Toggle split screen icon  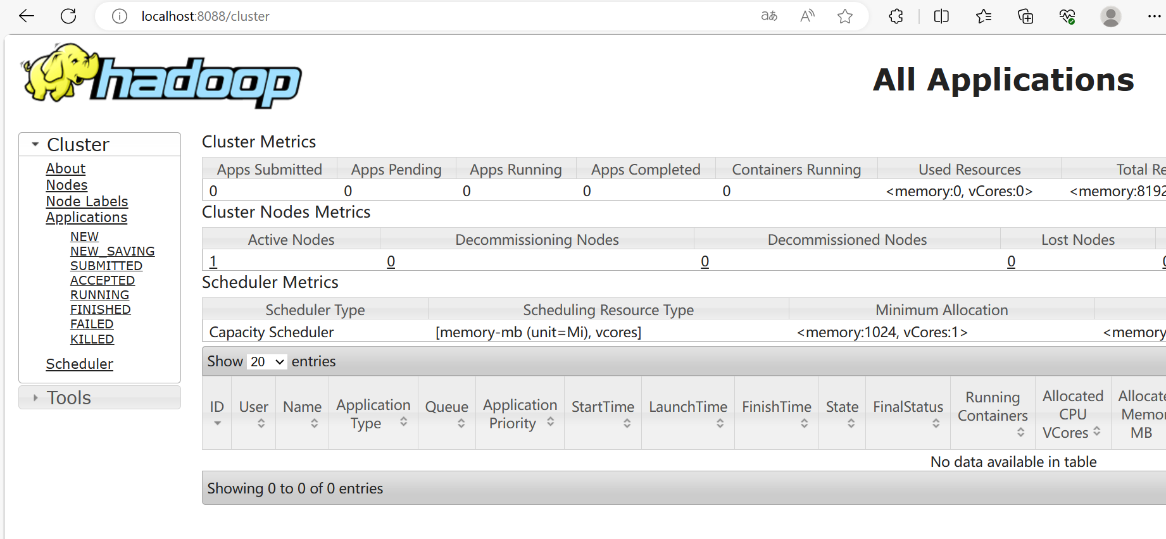941,16
